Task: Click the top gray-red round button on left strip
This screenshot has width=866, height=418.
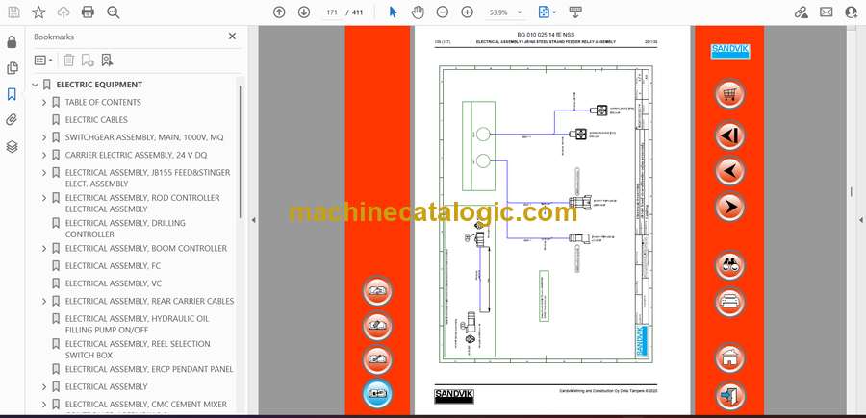Action: coord(377,290)
